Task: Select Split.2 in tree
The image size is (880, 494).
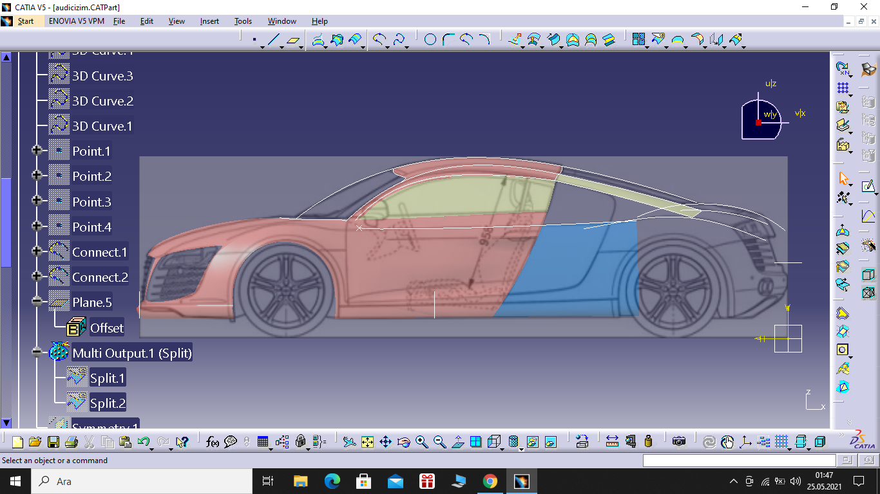Action: (108, 403)
